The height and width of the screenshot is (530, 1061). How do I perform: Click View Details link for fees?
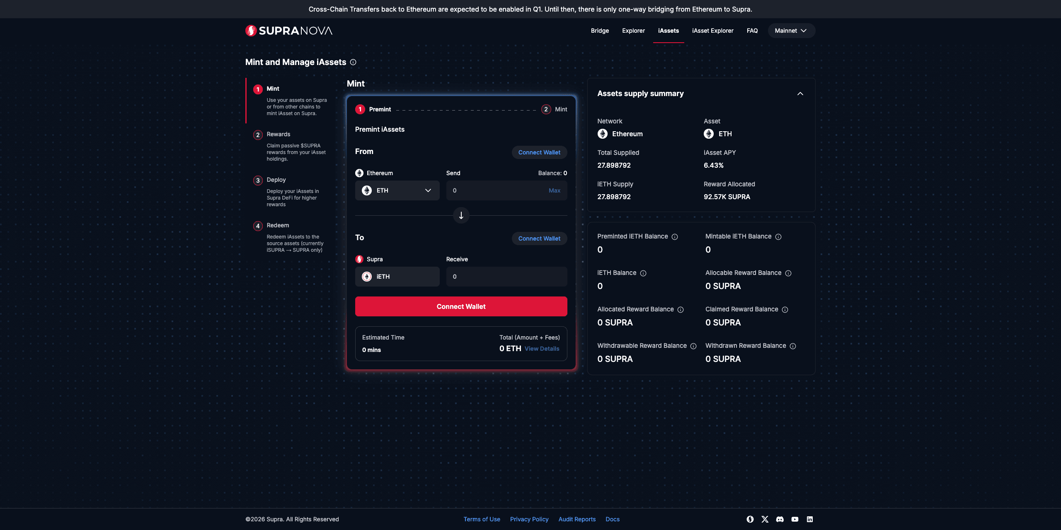pos(542,349)
